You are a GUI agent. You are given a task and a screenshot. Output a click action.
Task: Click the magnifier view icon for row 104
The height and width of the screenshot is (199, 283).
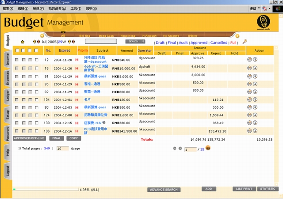tap(255, 99)
